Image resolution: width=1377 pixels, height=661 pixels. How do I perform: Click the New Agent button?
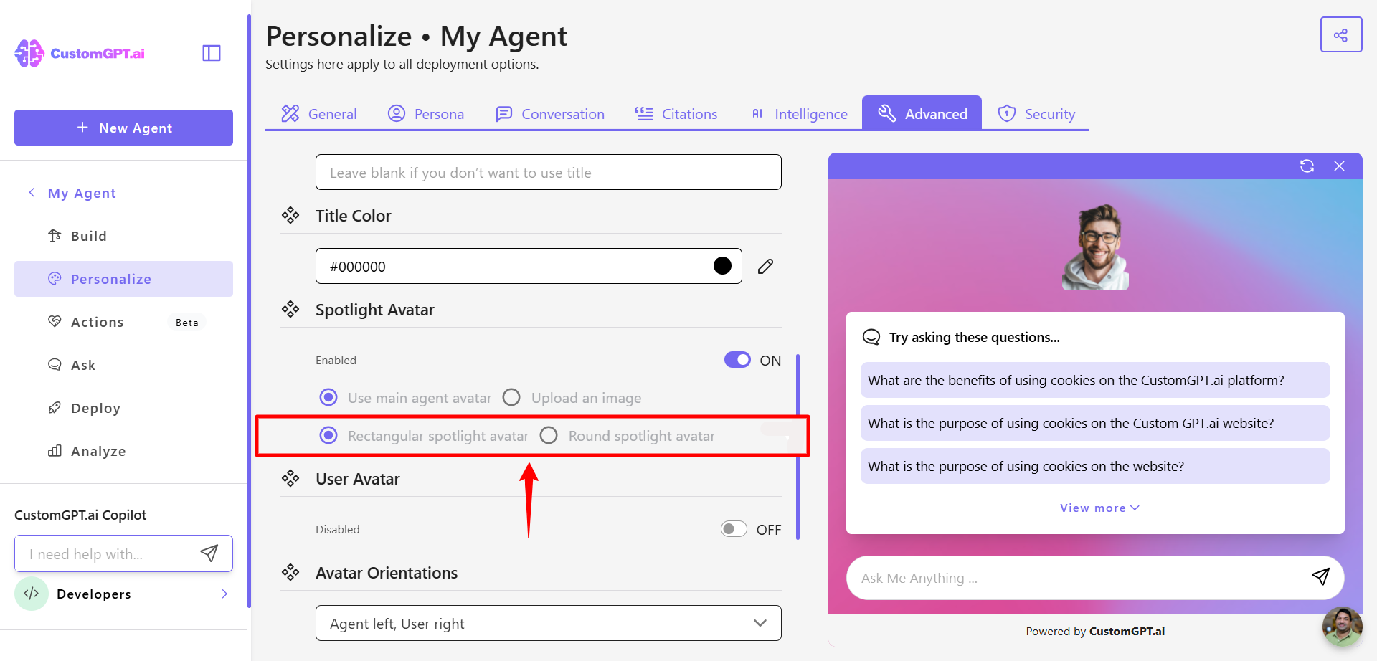click(x=123, y=128)
